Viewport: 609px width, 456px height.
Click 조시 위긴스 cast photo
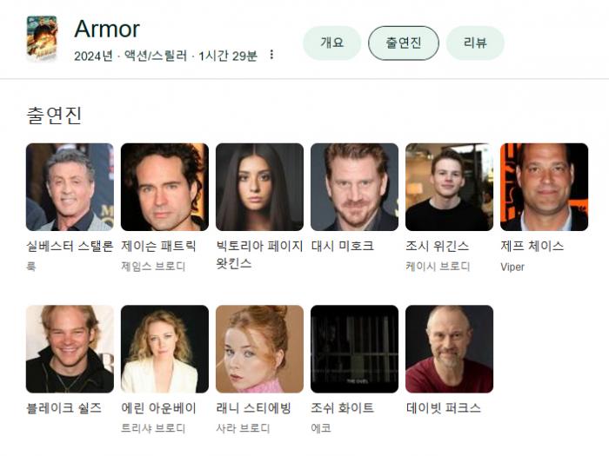(450, 187)
